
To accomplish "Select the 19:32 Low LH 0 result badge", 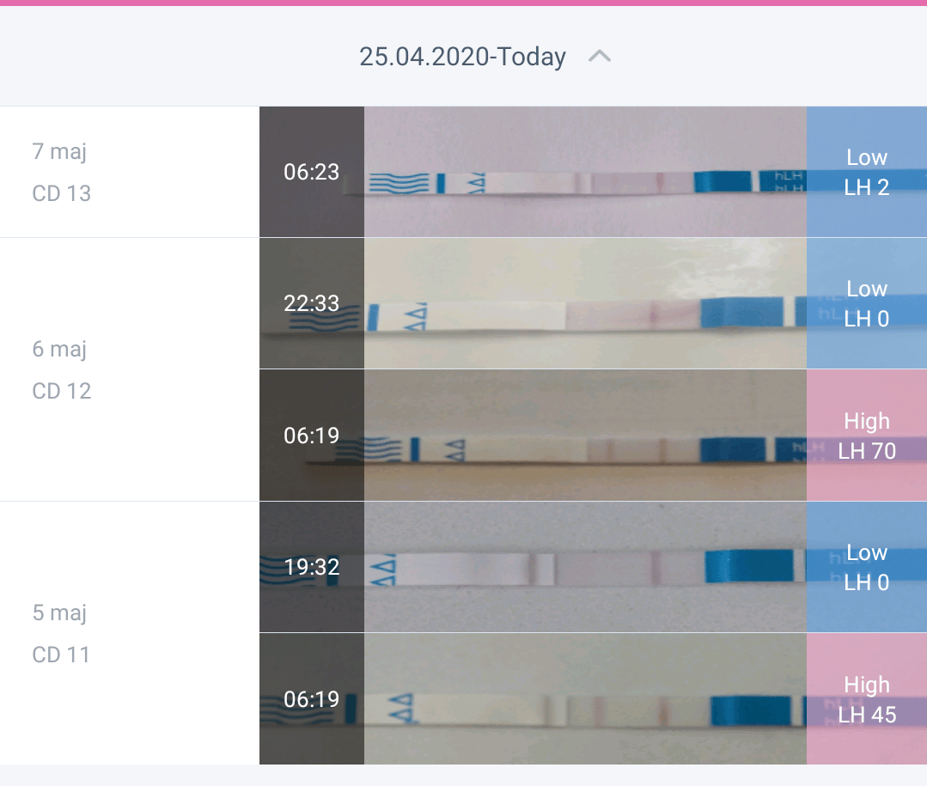I will 867,567.
